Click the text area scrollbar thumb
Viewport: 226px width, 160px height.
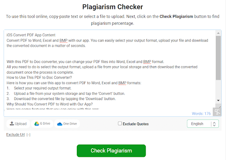pyautogui.click(x=218, y=58)
